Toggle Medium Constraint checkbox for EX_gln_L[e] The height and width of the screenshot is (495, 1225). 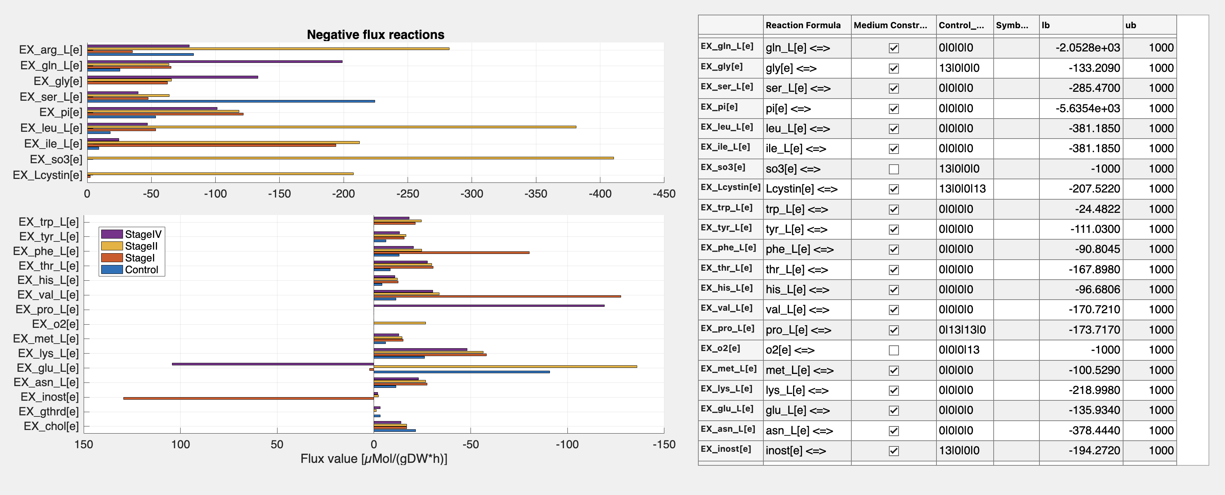click(894, 48)
